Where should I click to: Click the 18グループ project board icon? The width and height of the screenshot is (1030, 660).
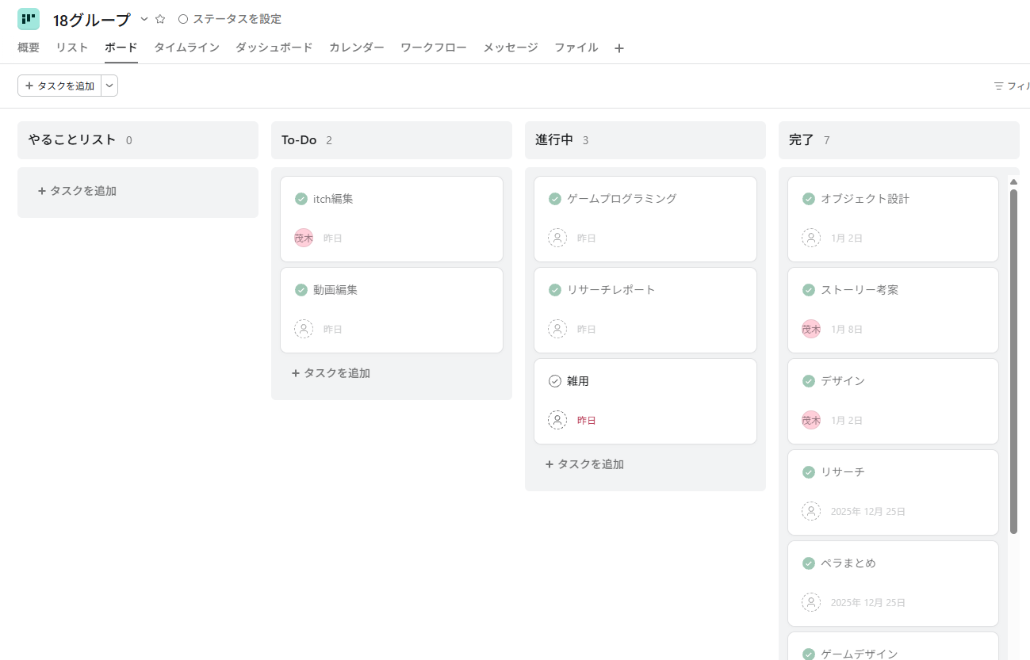pos(29,19)
